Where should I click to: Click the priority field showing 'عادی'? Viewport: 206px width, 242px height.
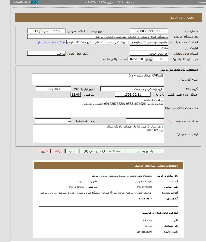click(x=149, y=48)
